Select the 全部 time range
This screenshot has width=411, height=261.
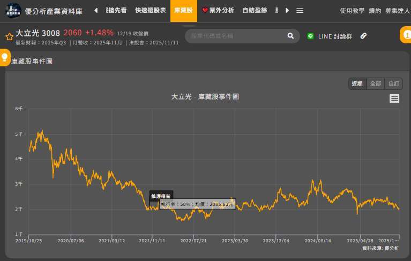(x=376, y=83)
